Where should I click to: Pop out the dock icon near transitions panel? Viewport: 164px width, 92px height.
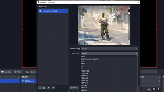[160, 77]
